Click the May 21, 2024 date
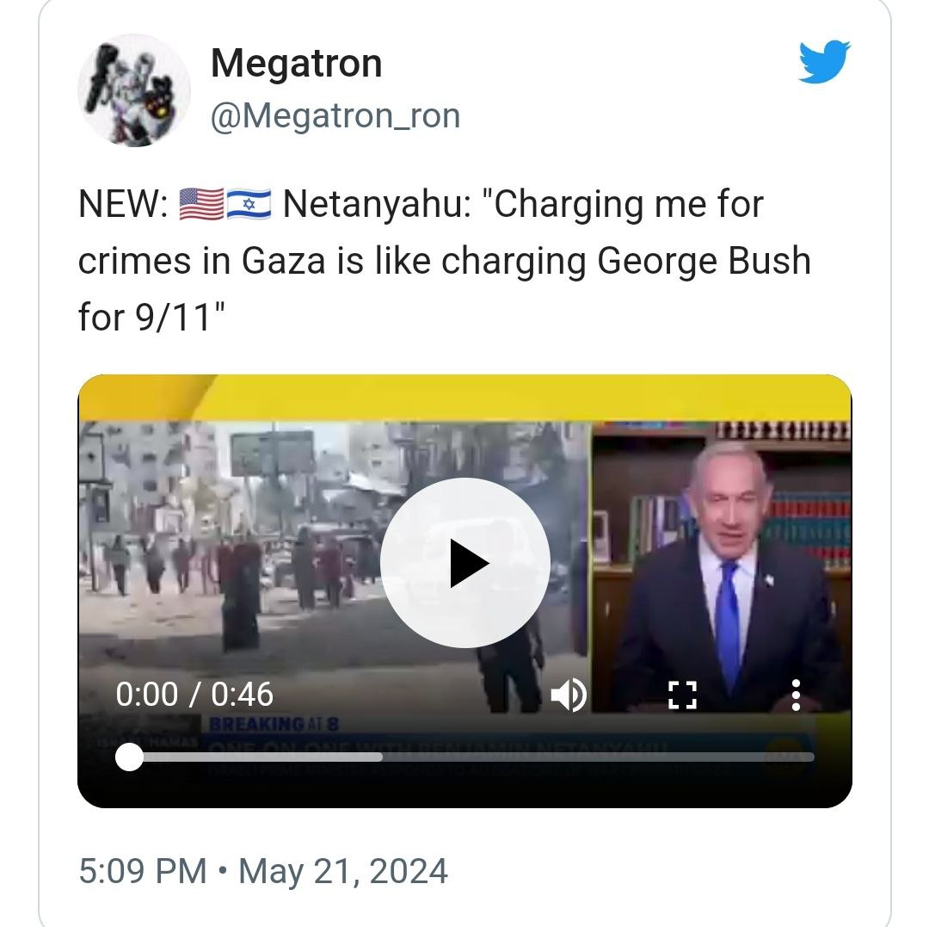929x927 pixels. pyautogui.click(x=343, y=871)
